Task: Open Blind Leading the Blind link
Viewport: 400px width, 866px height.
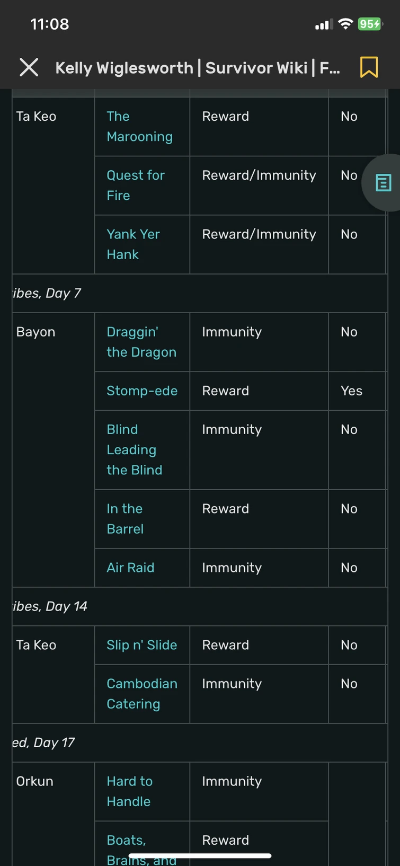Action: [134, 449]
